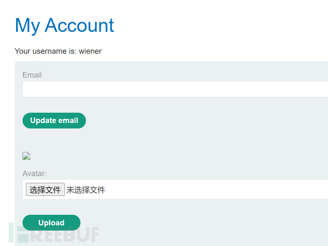Click gray panel area beside Upload button

[x=188, y=223]
